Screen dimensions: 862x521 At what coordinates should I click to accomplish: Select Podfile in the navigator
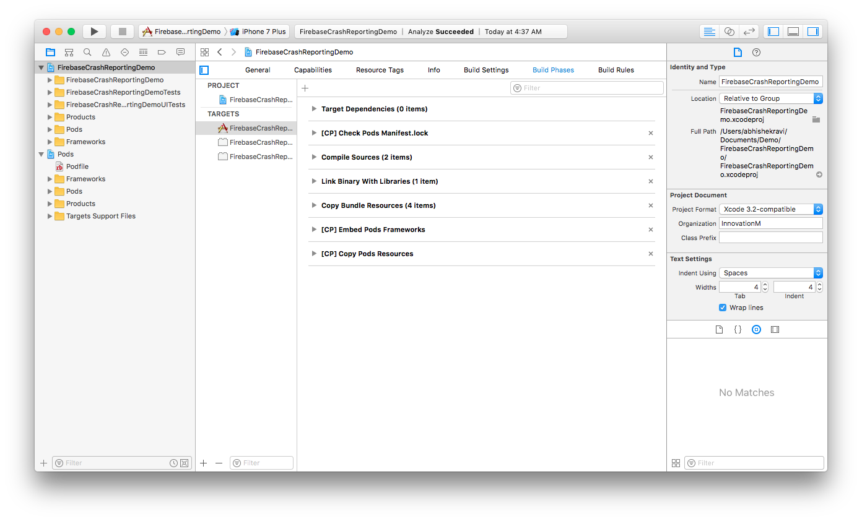(77, 166)
